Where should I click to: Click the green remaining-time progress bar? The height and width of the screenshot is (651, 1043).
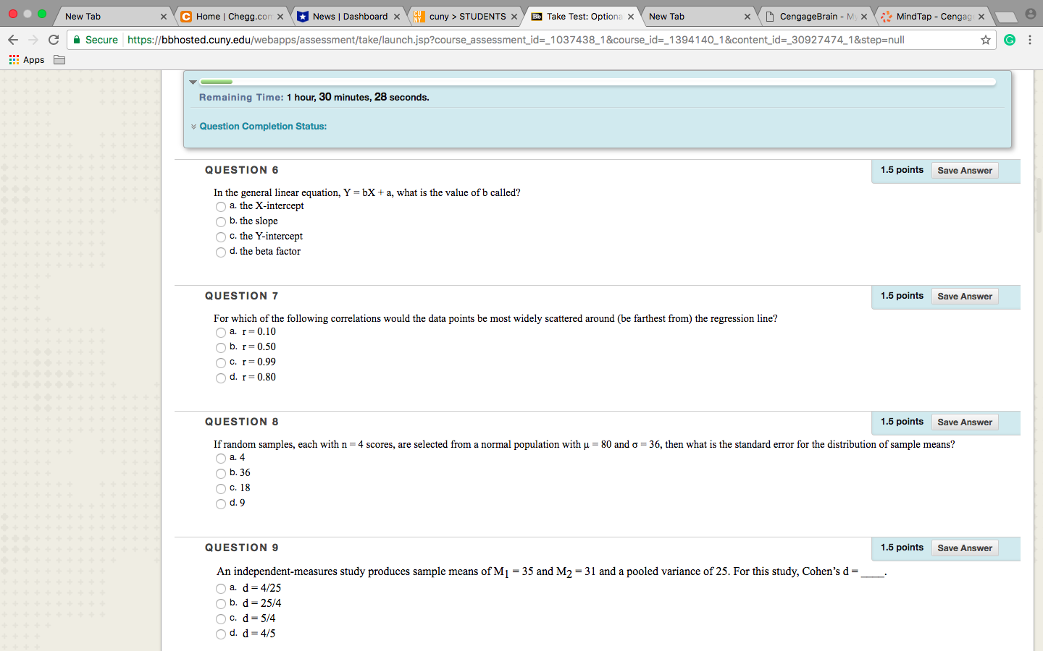click(216, 82)
